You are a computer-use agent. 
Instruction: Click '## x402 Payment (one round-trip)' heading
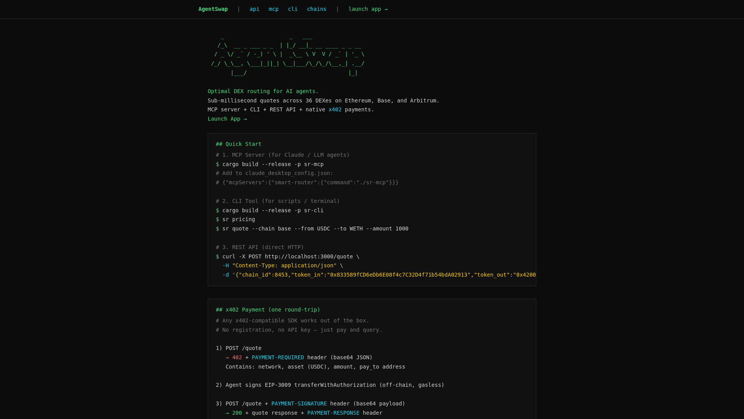click(x=268, y=310)
